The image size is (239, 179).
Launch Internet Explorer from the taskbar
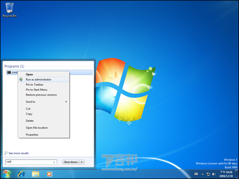tap(21, 174)
